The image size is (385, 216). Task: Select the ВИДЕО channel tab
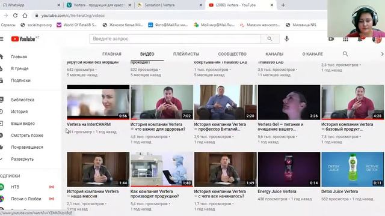coord(147,54)
